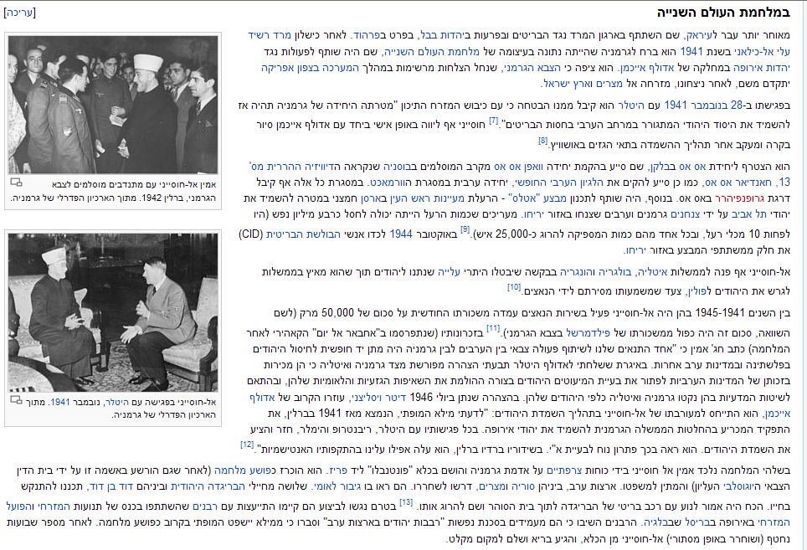Open the צרפתים link
This screenshot has width=807, height=550.
tap(564, 470)
